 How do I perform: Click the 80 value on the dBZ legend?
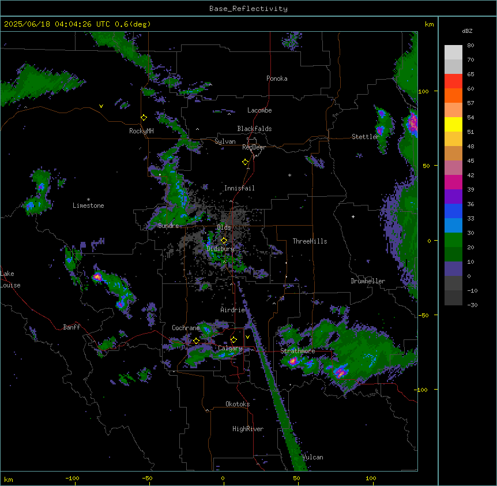(x=470, y=46)
